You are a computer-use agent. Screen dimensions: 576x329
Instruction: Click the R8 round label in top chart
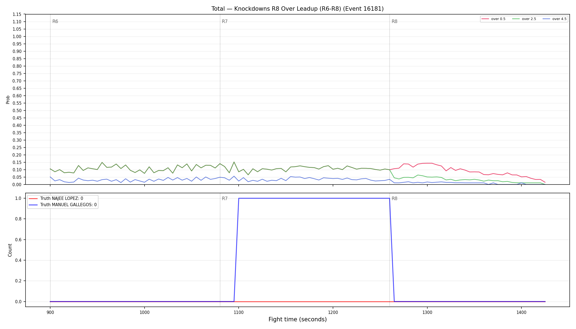pos(394,22)
